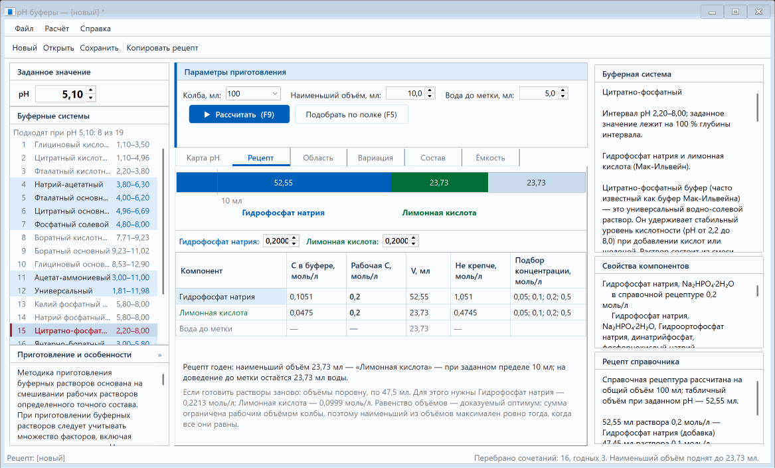The image size is (775, 468).
Task: Click the green 23,73 volume bar segment
Action: click(x=439, y=183)
